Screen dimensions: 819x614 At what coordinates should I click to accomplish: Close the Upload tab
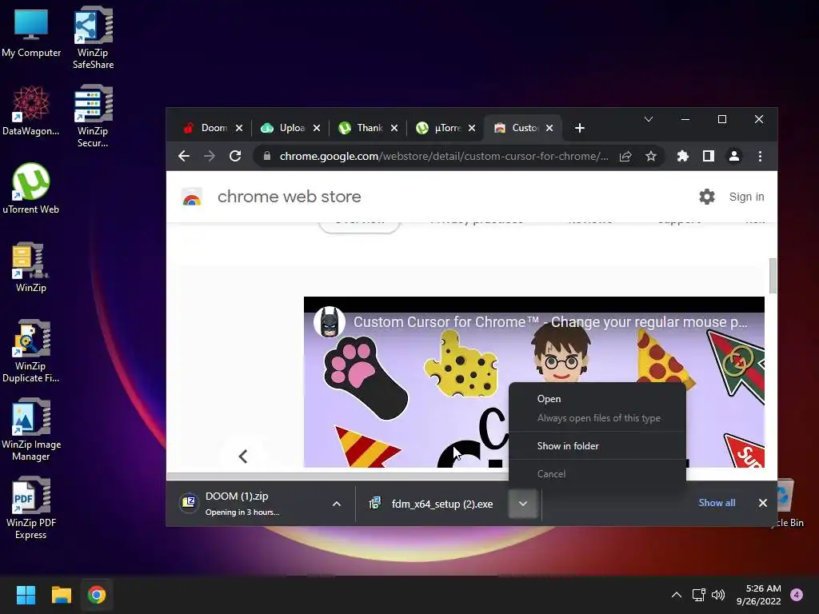point(317,128)
